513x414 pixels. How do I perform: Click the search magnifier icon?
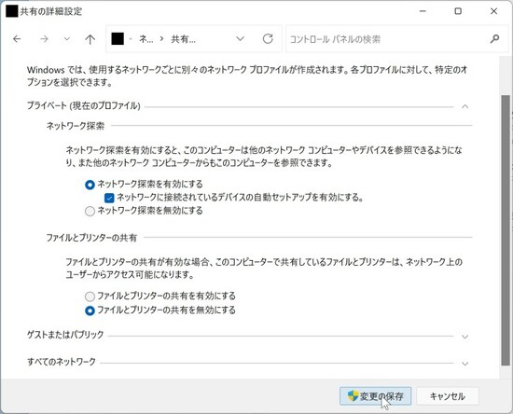tap(494, 39)
